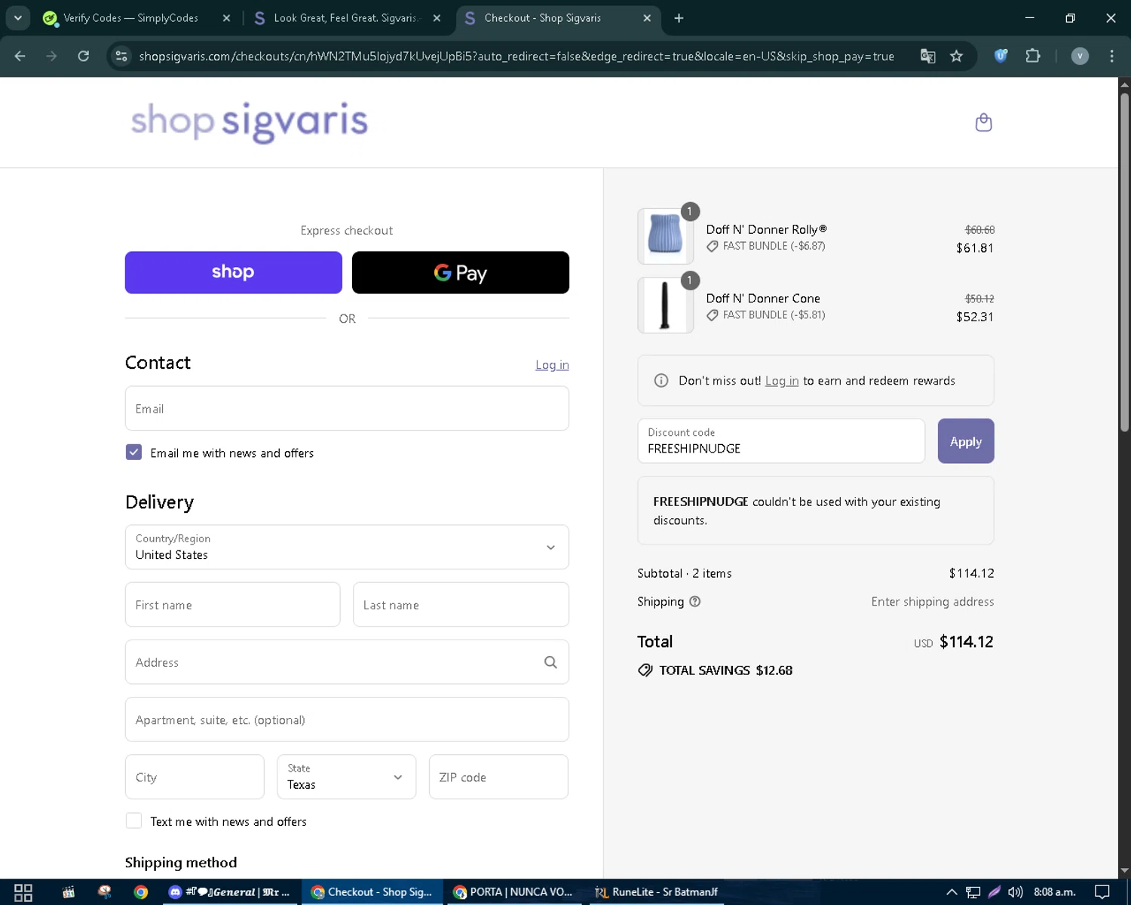Click the Enter shipping address text
This screenshot has height=905, width=1131.
pyautogui.click(x=933, y=601)
